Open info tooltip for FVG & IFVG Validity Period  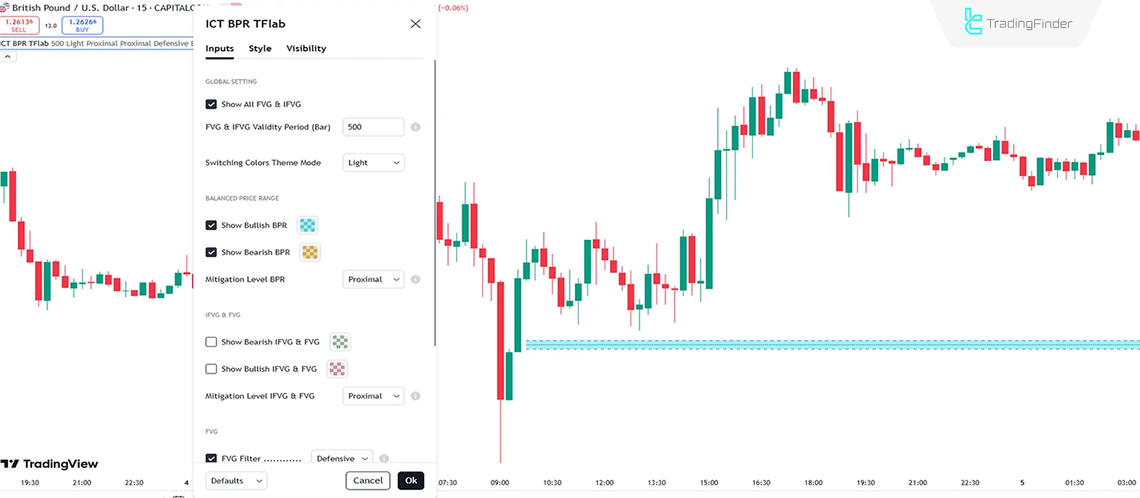click(x=415, y=127)
